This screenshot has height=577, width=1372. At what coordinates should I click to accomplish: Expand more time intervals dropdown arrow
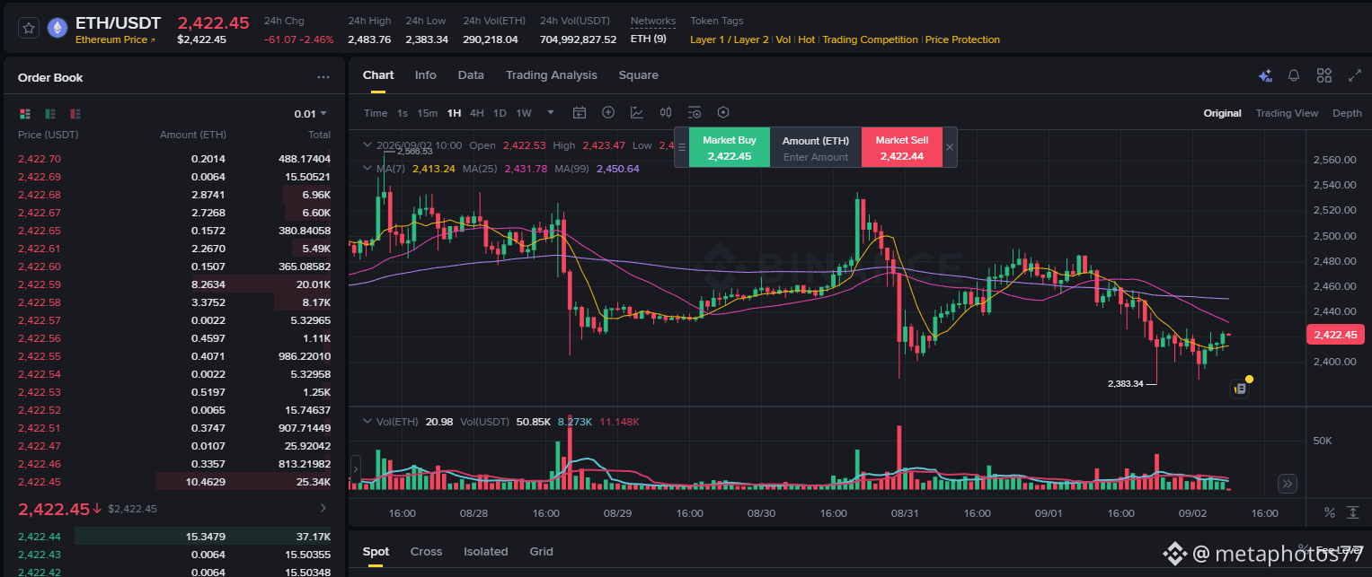pos(551,113)
